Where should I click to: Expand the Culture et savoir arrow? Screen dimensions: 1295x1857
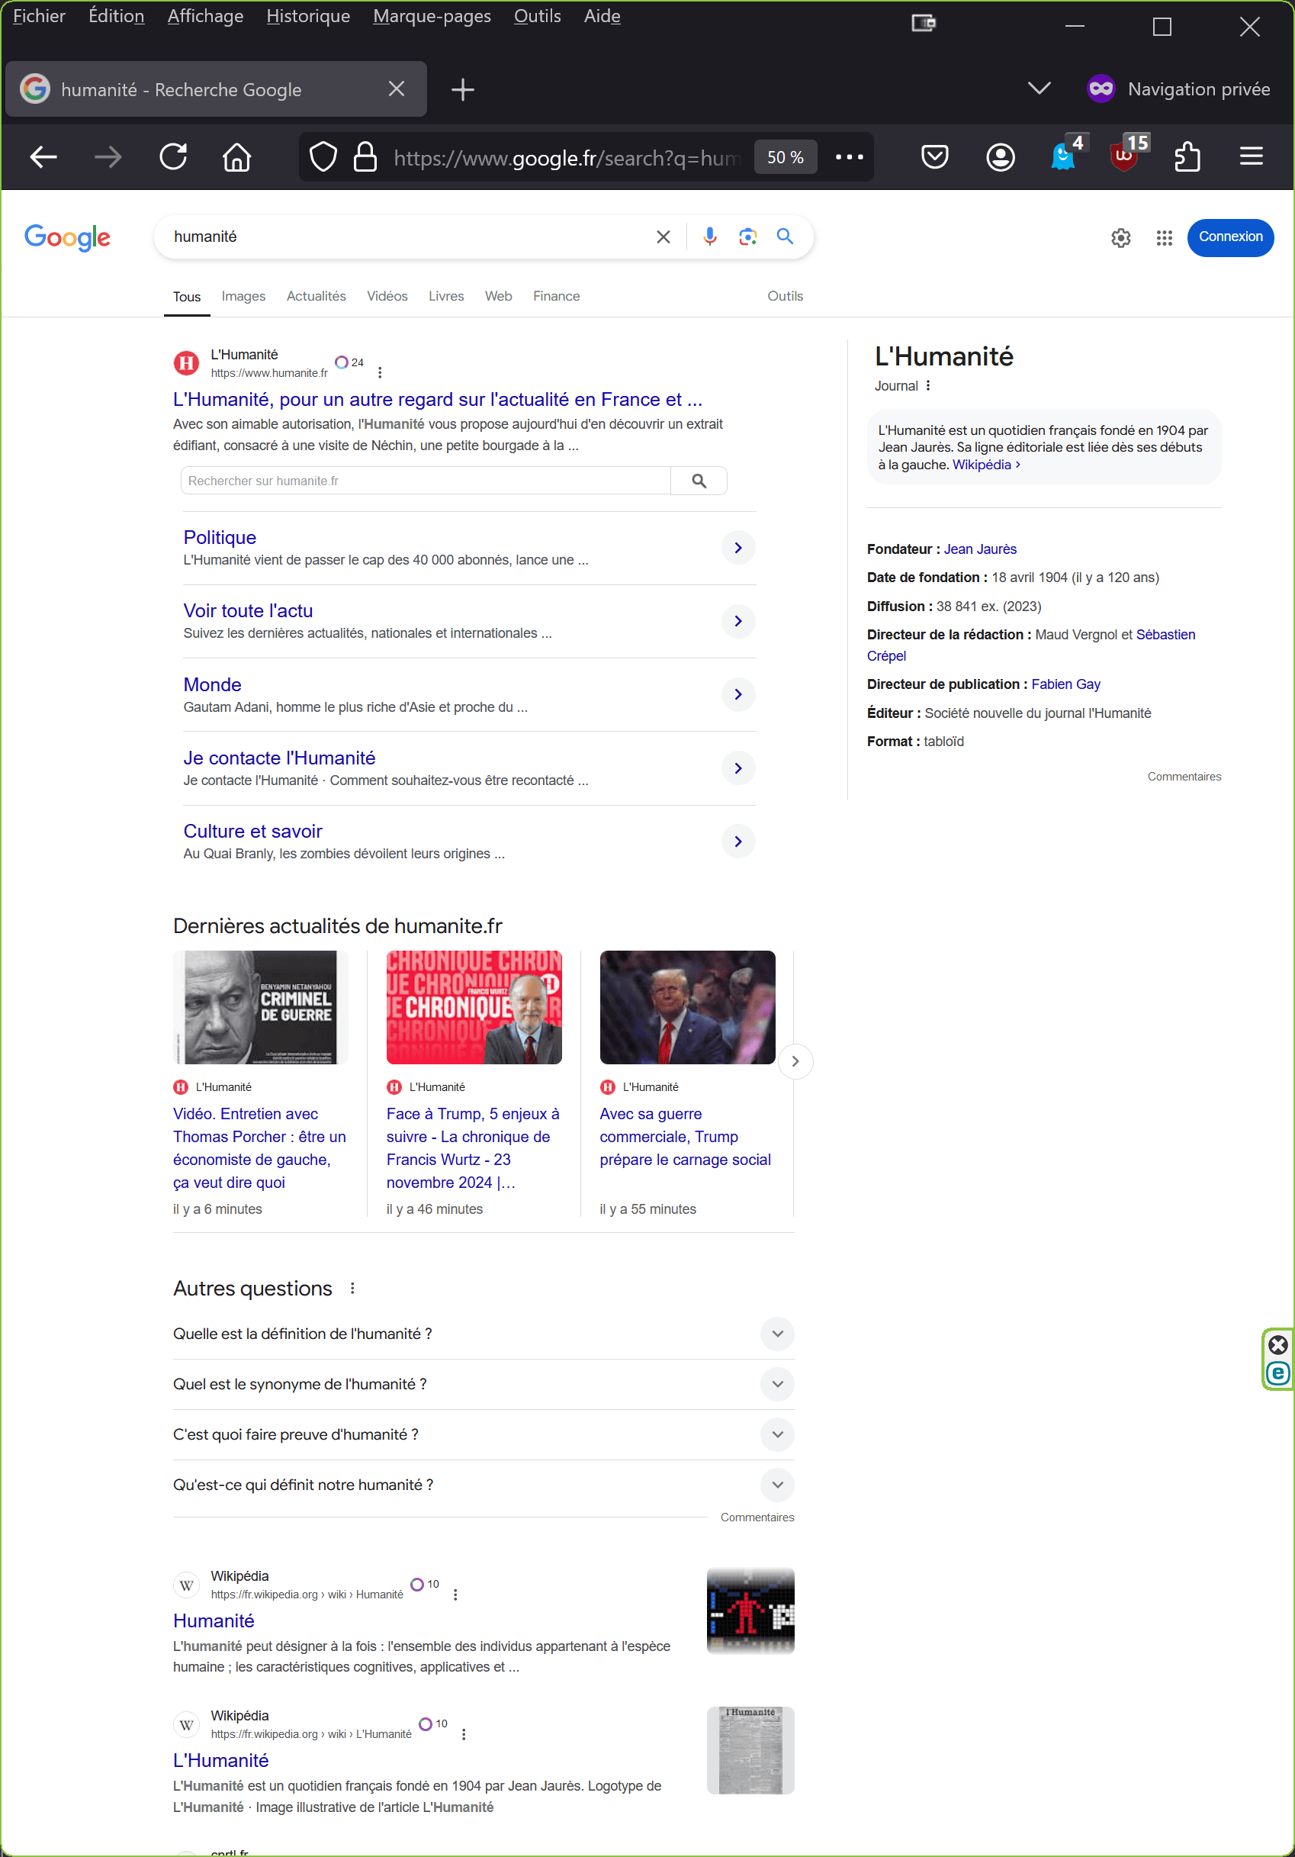(x=738, y=842)
